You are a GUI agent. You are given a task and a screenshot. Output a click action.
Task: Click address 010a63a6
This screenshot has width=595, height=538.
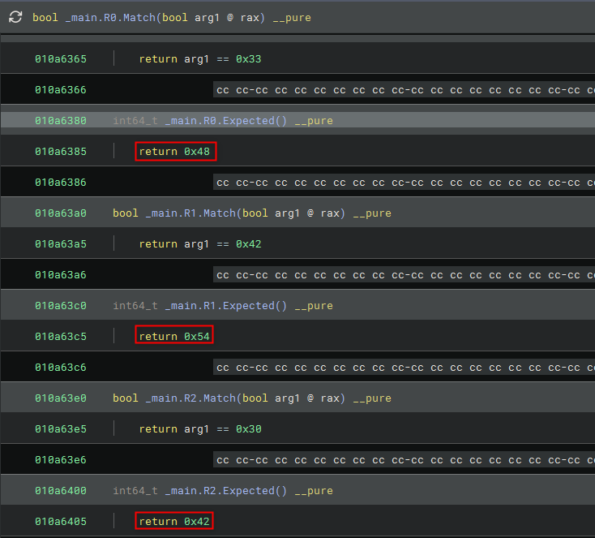coord(60,275)
